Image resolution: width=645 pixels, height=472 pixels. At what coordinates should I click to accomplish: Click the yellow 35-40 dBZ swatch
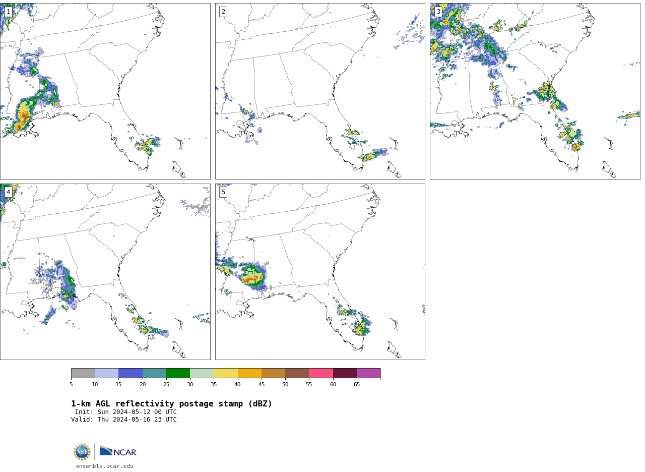tap(226, 373)
